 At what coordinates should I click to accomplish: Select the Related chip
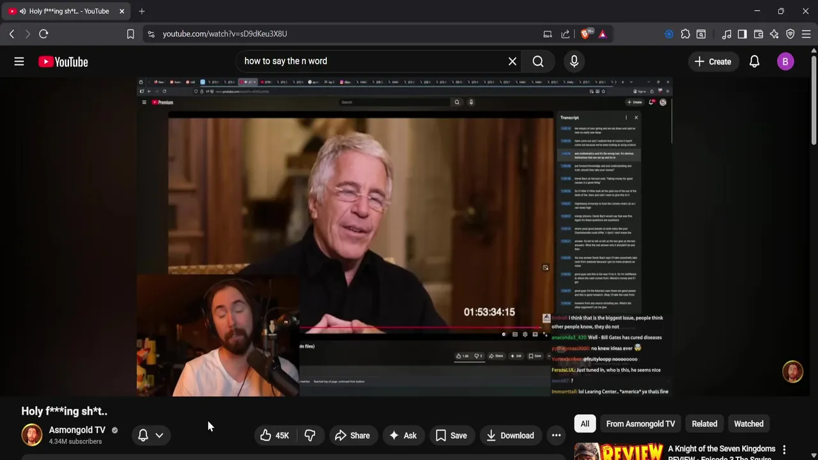pos(704,424)
